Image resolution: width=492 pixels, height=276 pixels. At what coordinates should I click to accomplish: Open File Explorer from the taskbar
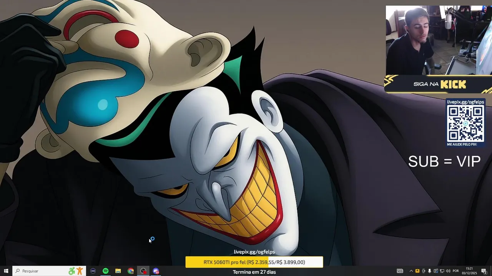(x=118, y=271)
